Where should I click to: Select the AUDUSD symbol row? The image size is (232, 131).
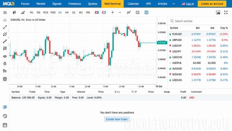(199, 69)
